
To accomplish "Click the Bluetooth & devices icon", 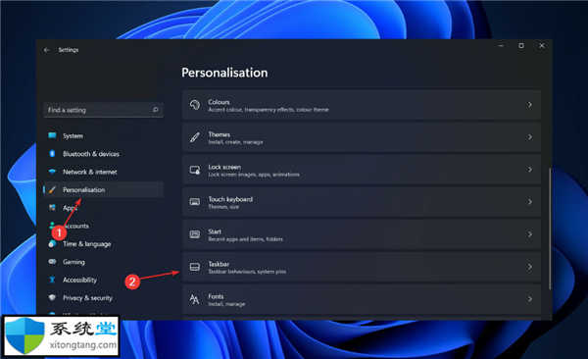I will pyautogui.click(x=52, y=154).
